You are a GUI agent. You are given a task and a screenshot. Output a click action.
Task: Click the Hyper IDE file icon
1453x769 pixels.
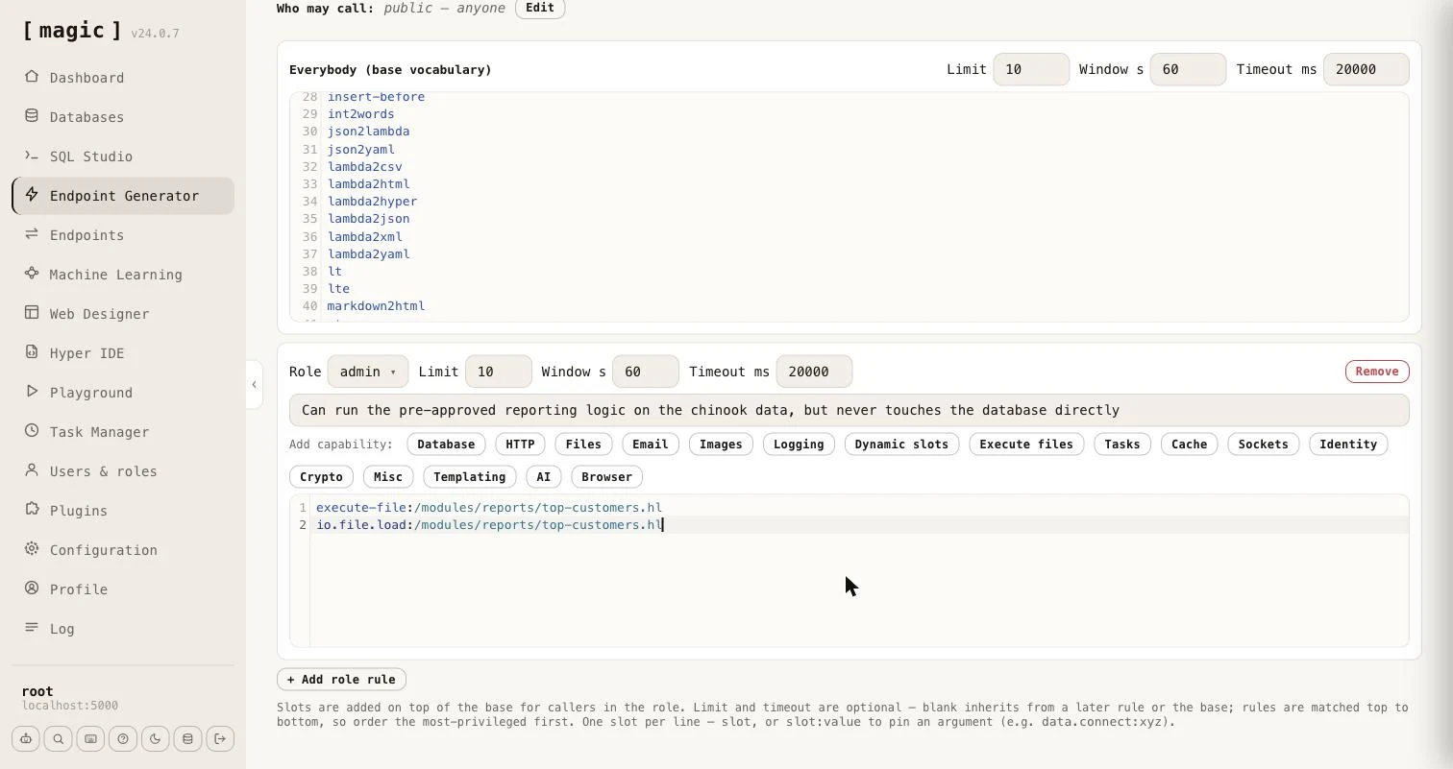click(x=32, y=352)
